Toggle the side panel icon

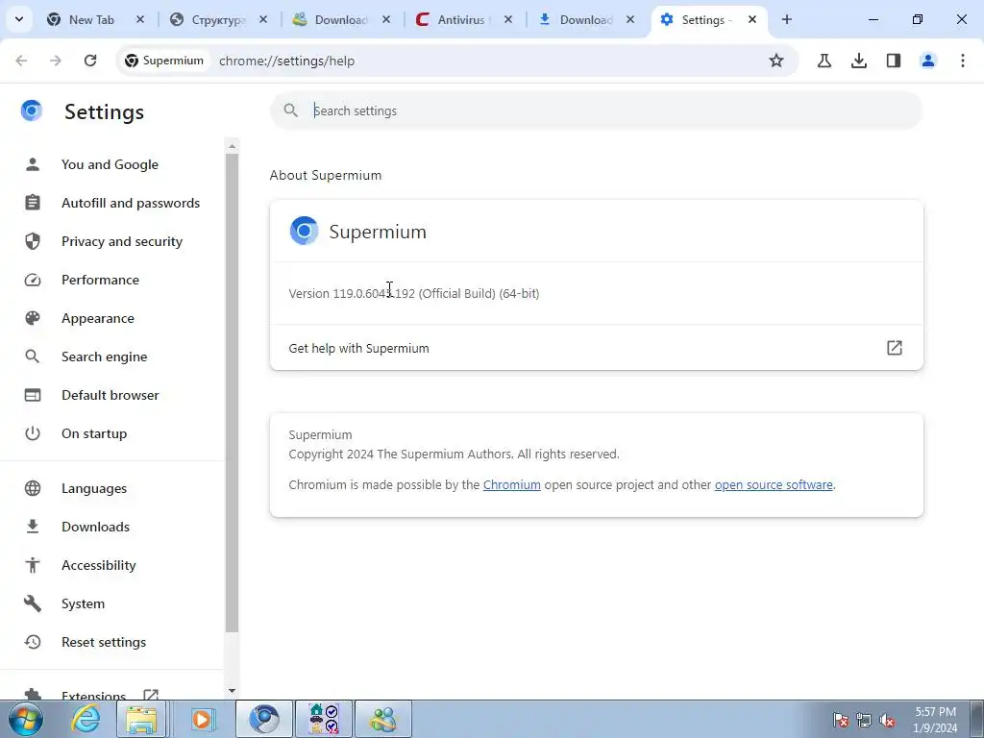(x=894, y=61)
